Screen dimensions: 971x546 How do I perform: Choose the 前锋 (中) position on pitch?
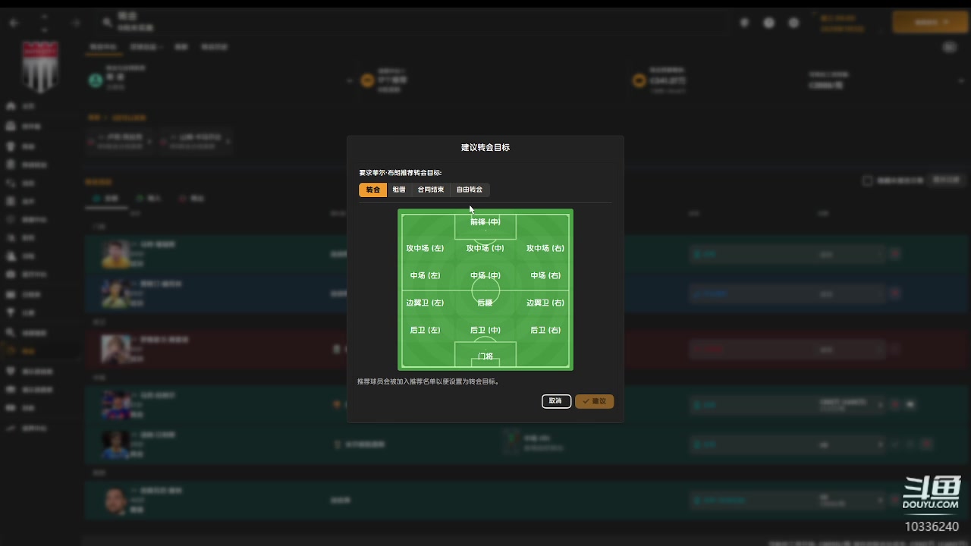485,222
